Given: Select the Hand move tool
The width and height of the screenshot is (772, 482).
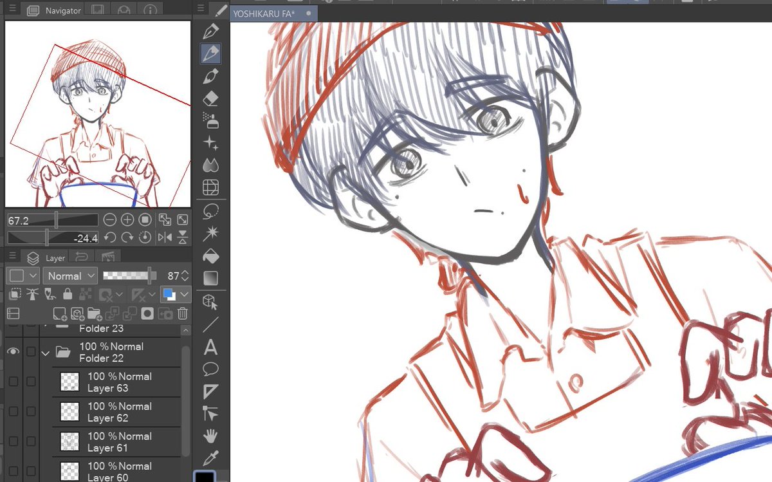Looking at the screenshot, I should tap(210, 436).
